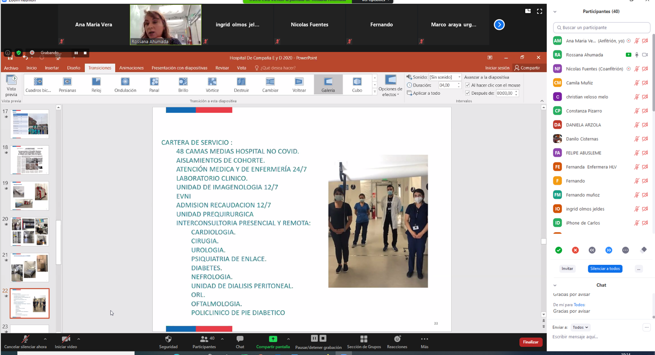Increase the Duración stepper value
Viewport: 655px width, 355px height.
(x=459, y=83)
